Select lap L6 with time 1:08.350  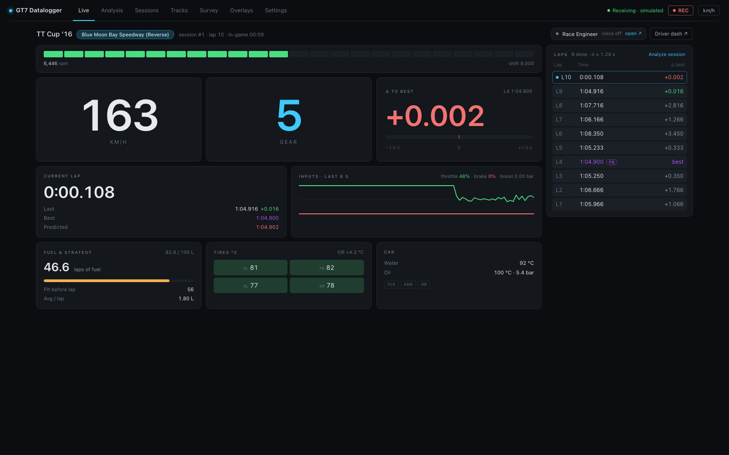[x=620, y=134]
